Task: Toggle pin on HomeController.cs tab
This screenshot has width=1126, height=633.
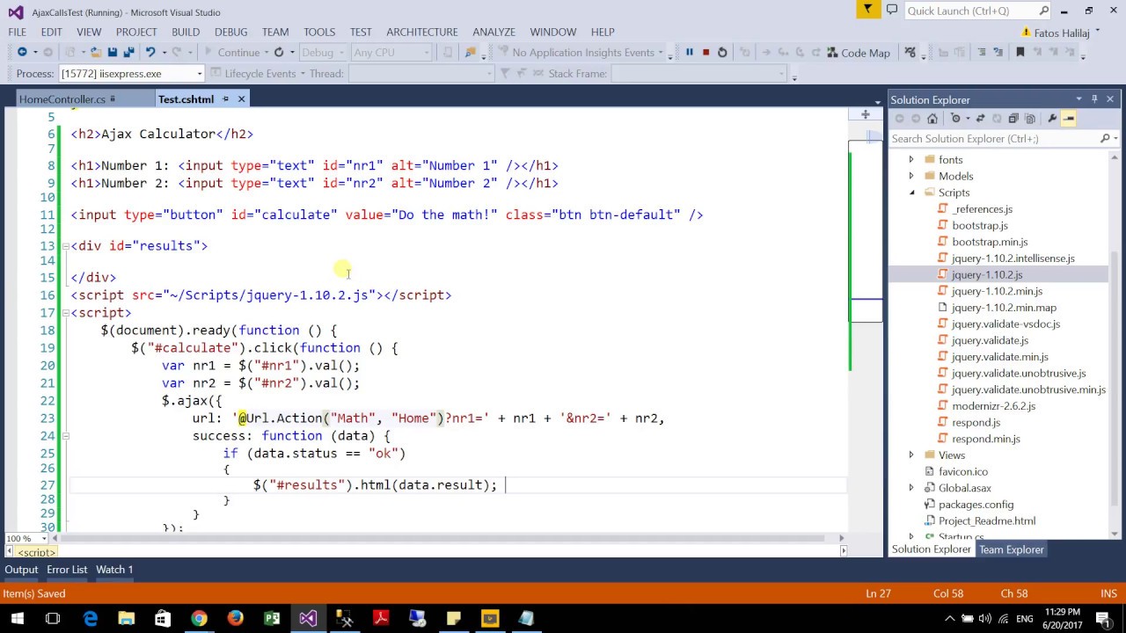Action: pos(113,99)
